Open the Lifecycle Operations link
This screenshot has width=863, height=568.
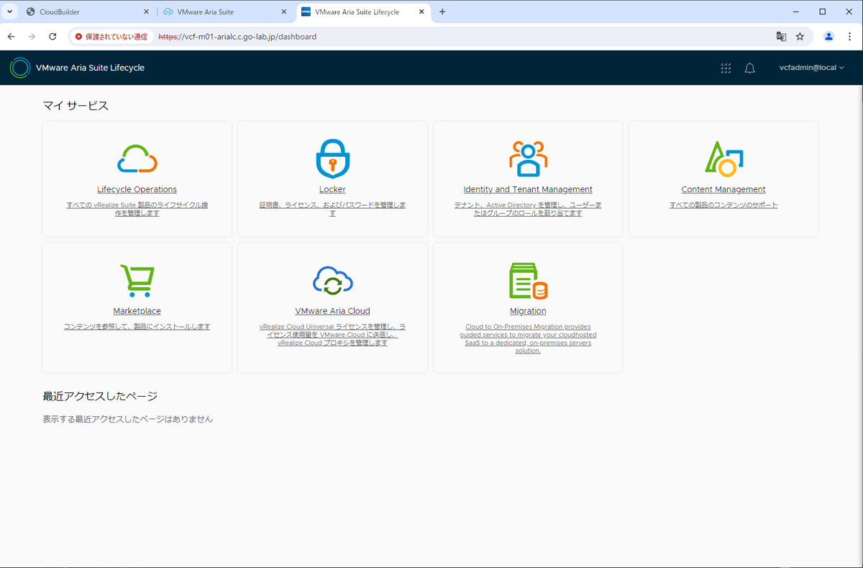click(137, 189)
